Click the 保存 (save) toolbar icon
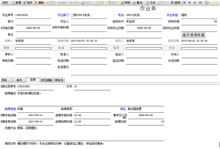This screenshot has width=220, height=149. pos(83,2)
